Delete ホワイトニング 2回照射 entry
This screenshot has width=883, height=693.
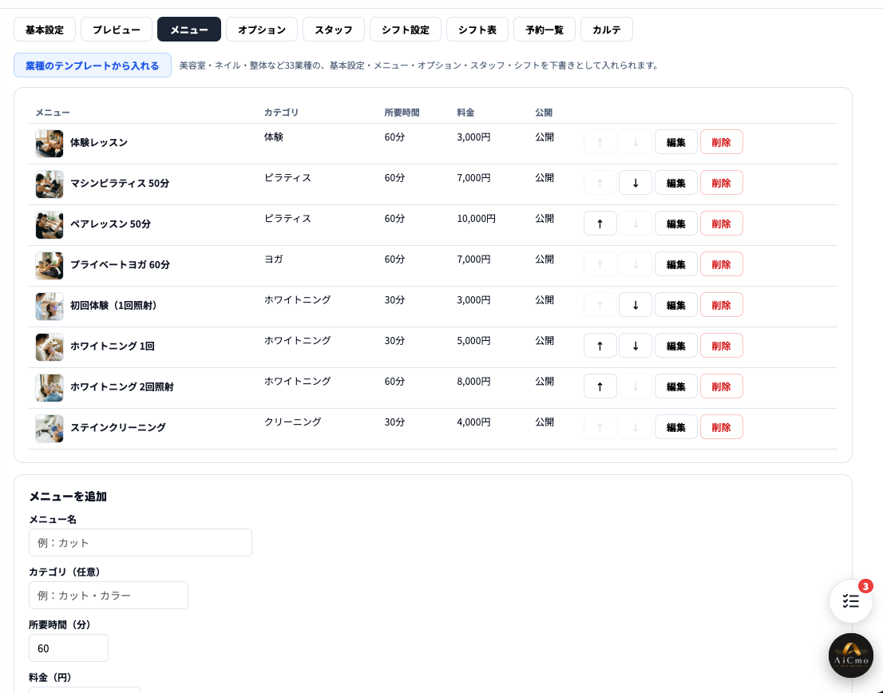[x=722, y=386]
